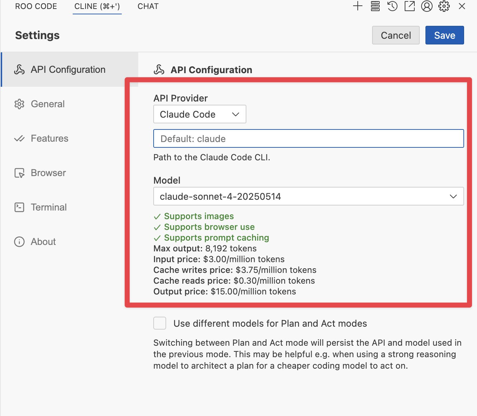Click the 'Supports images' text
The height and width of the screenshot is (416, 477).
(199, 216)
